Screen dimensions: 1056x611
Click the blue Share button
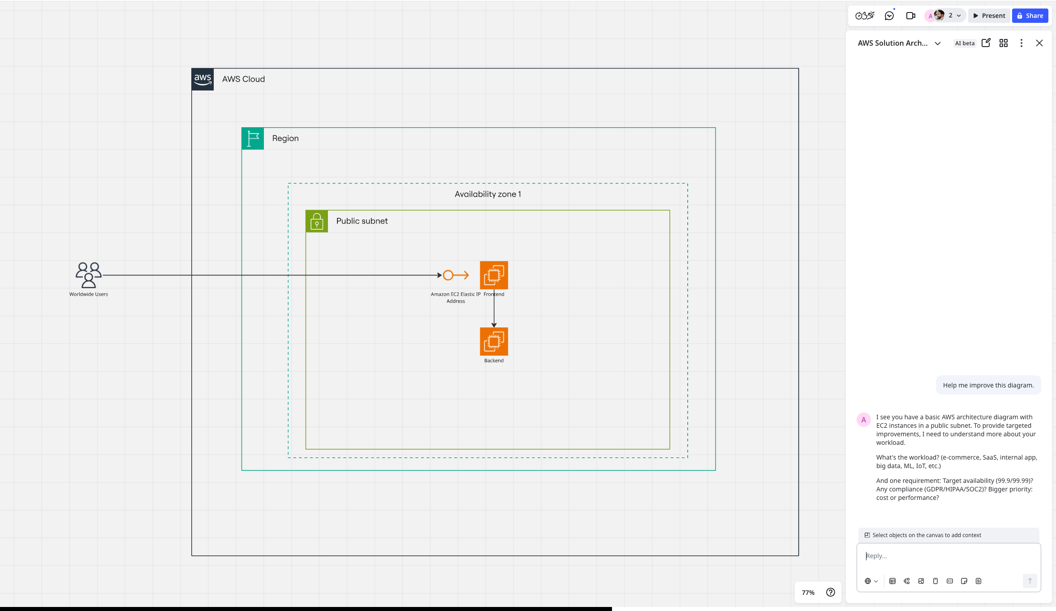[x=1030, y=16]
